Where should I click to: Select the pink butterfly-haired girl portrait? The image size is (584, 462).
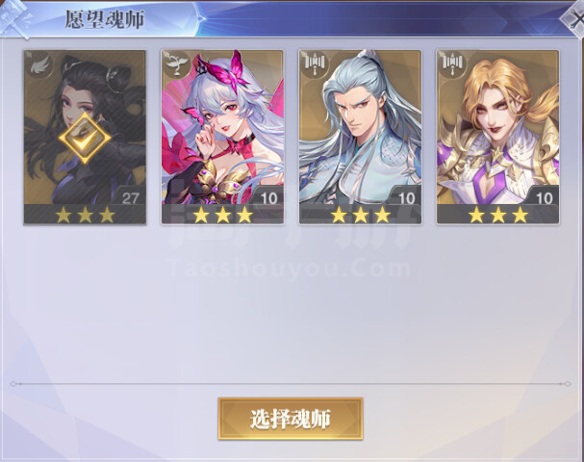point(222,129)
